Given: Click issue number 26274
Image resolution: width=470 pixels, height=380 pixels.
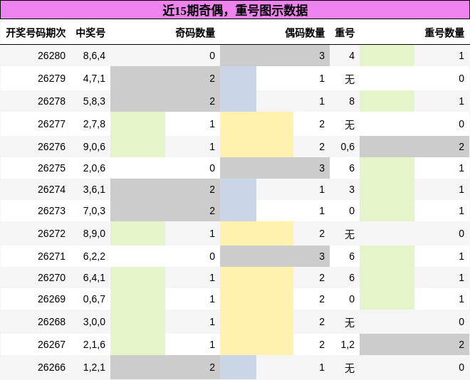Looking at the screenshot, I should click(x=51, y=189).
